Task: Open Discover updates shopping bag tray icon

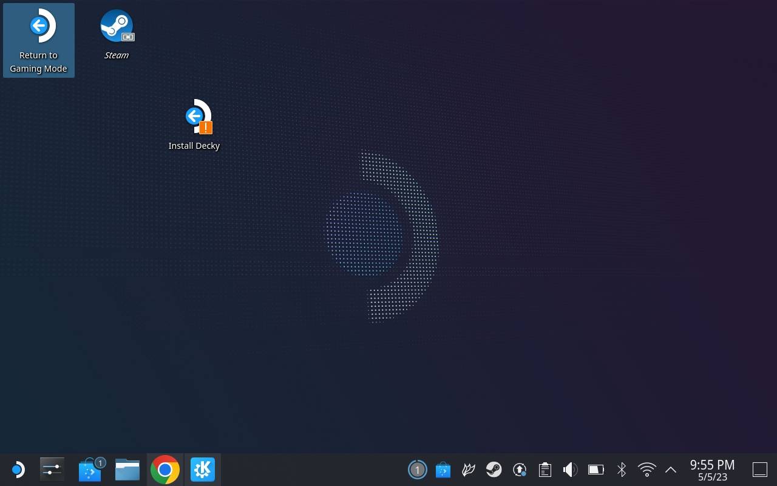Action: coord(443,470)
